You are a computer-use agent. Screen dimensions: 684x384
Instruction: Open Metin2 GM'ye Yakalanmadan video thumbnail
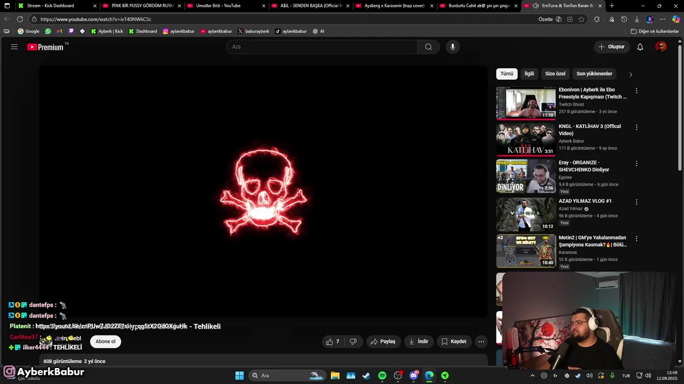point(526,251)
